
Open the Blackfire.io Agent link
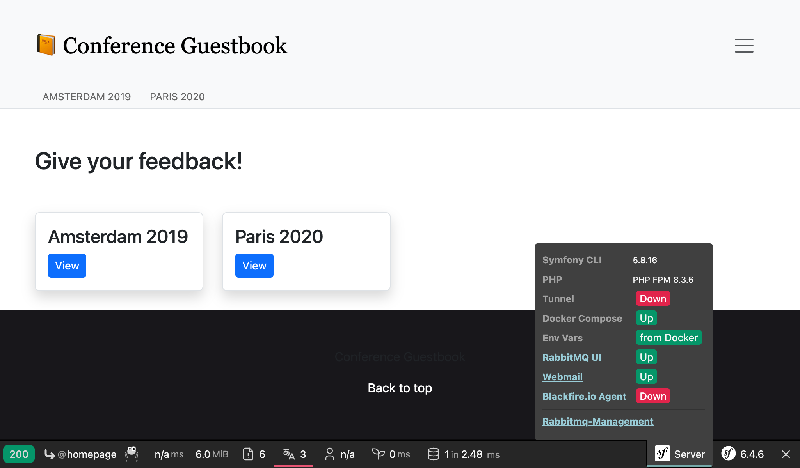coord(584,396)
